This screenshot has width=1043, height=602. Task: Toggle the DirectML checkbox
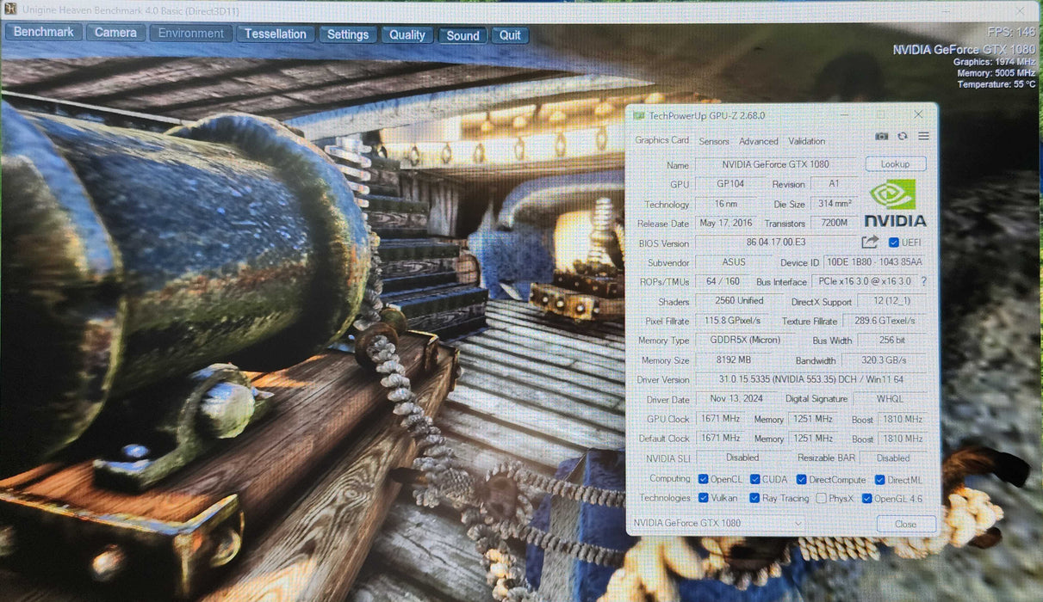coord(880,479)
